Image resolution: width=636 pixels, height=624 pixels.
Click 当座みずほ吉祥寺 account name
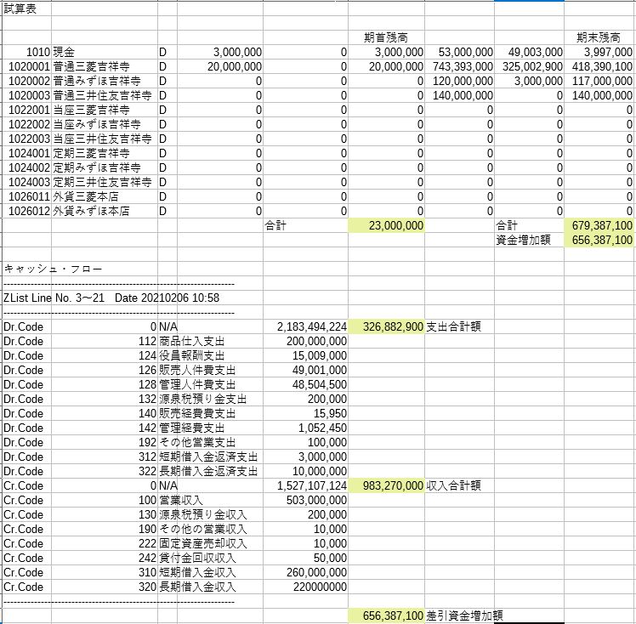pyautogui.click(x=97, y=124)
